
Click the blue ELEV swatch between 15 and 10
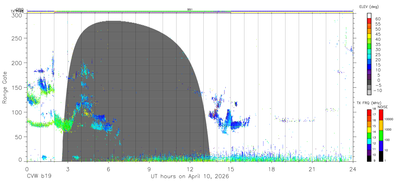369,67
